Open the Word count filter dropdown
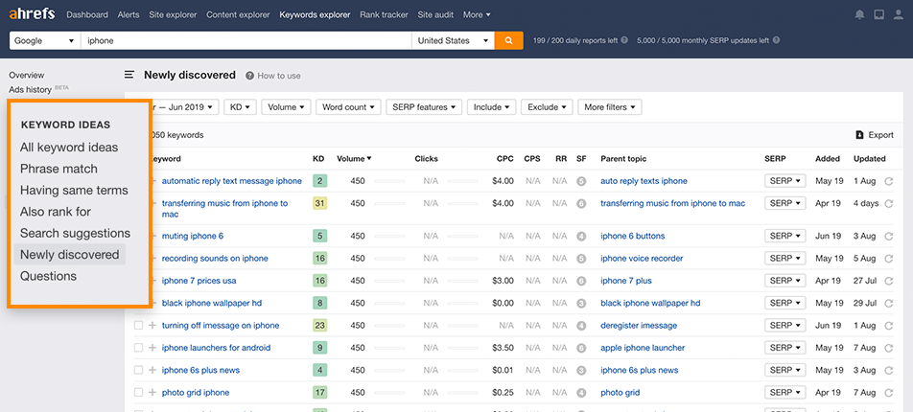Viewport: 913px width, 412px height. click(348, 107)
